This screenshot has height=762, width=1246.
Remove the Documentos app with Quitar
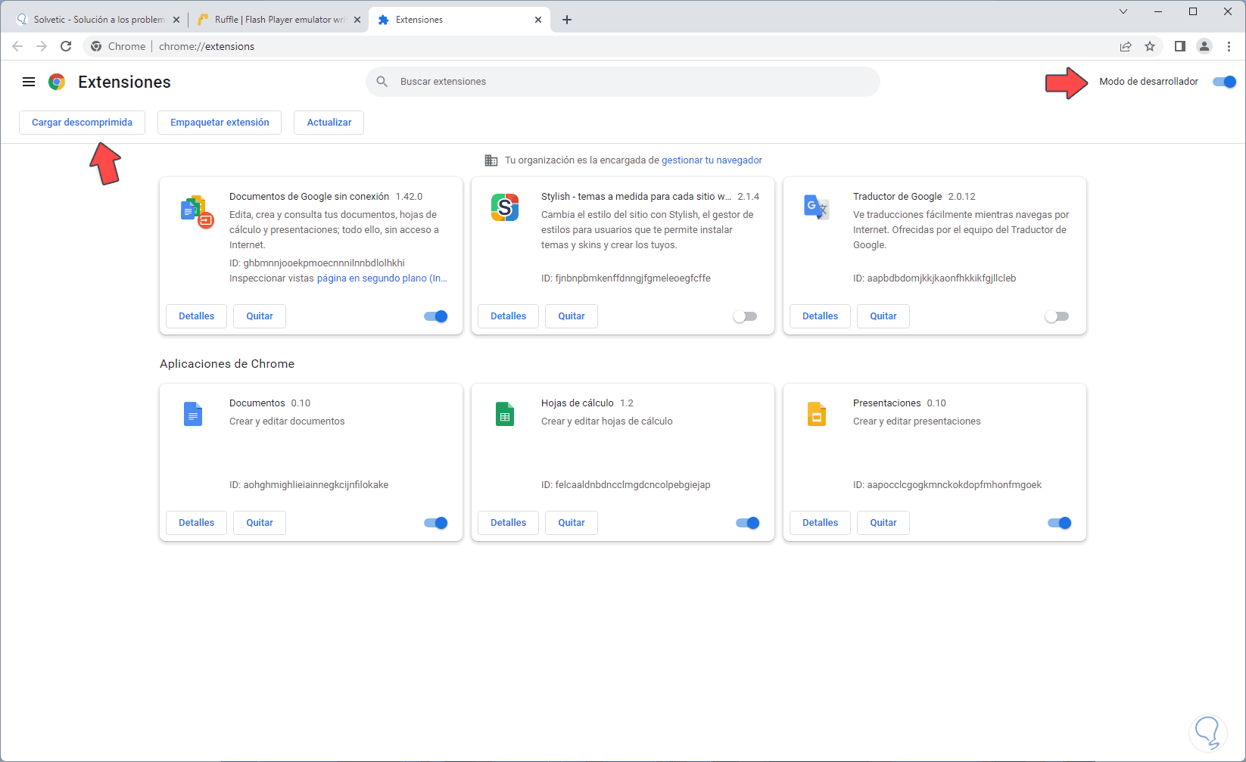[260, 523]
